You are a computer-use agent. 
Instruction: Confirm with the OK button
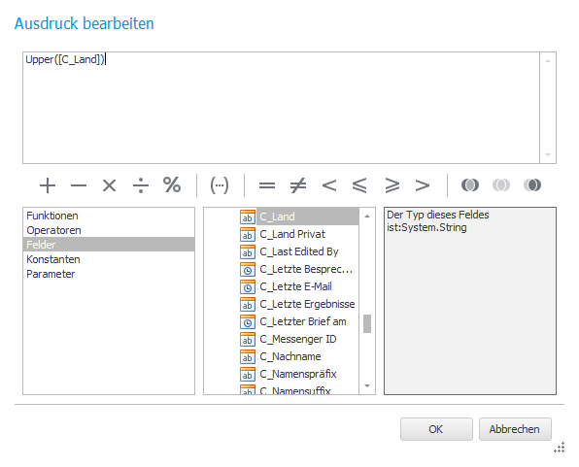[x=436, y=429]
